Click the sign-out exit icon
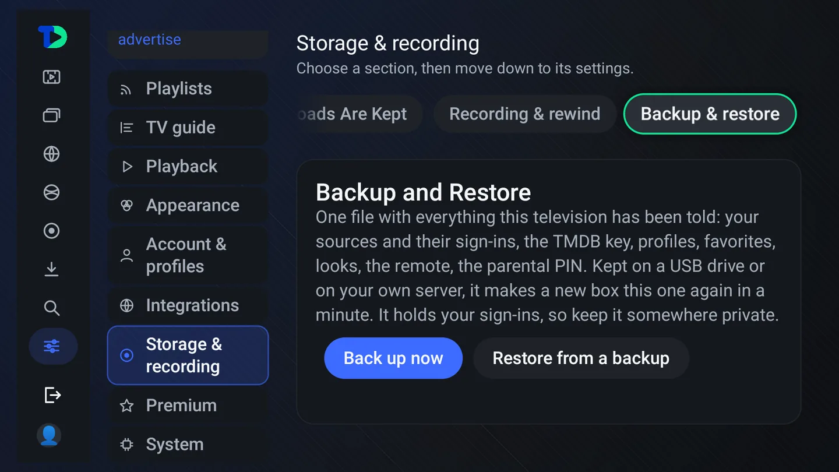Screen dimensions: 839x472 52,395
